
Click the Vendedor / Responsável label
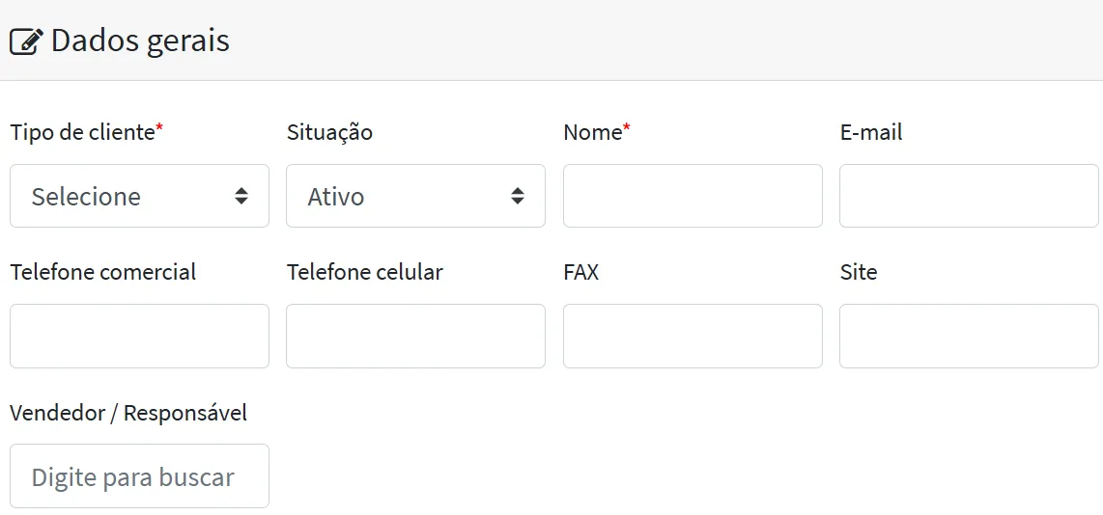(128, 413)
